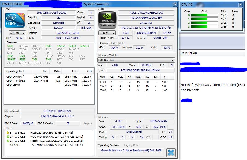Select the CPU HFM (Max) operating point row
Screen dimensions: 247x160
[x=49, y=81]
